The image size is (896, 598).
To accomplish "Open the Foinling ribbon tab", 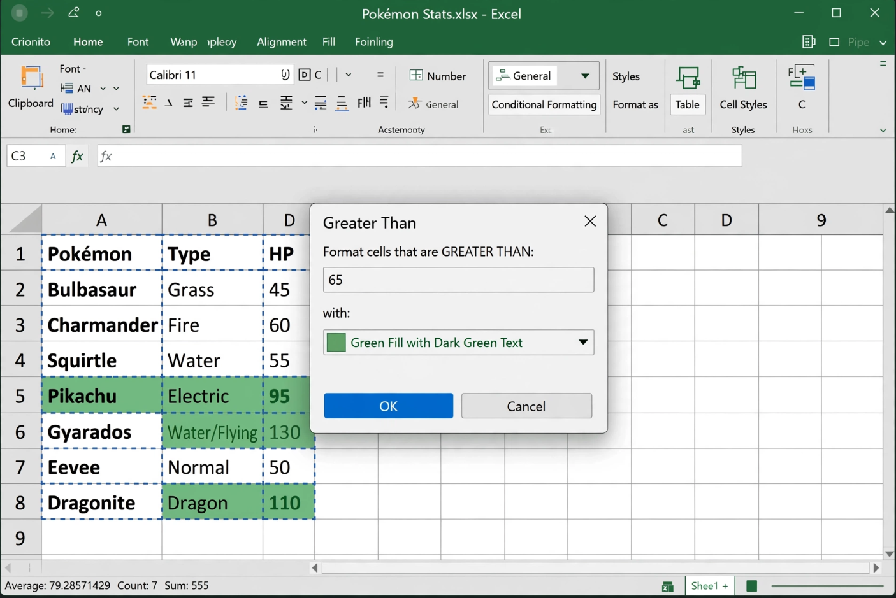I will coord(374,42).
